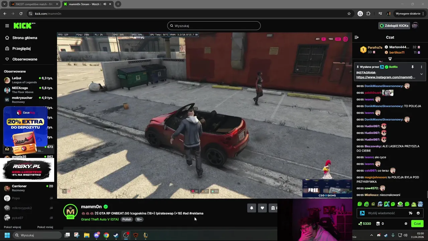428x241 pixels.
Task: Focus the Wyszukaj search field on Kick
Action: (214, 26)
